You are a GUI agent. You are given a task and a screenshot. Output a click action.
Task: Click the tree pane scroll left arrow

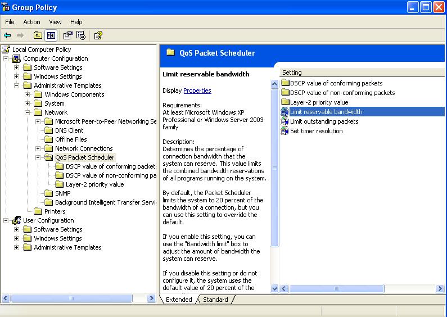[6, 298]
